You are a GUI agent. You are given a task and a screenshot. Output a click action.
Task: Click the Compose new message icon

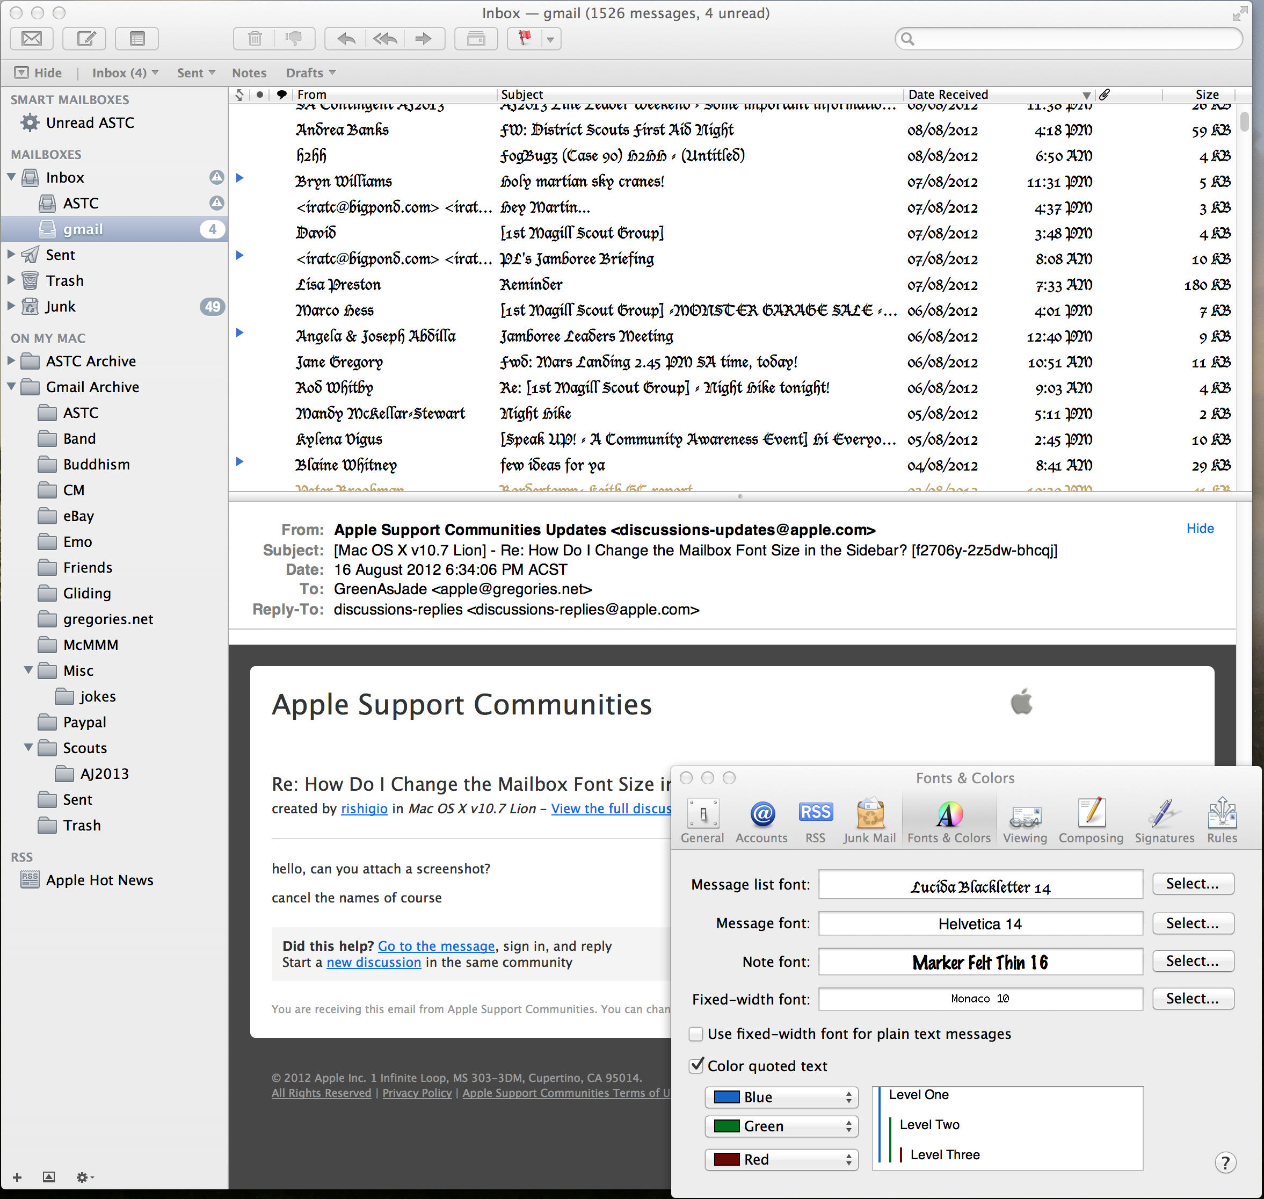[84, 39]
